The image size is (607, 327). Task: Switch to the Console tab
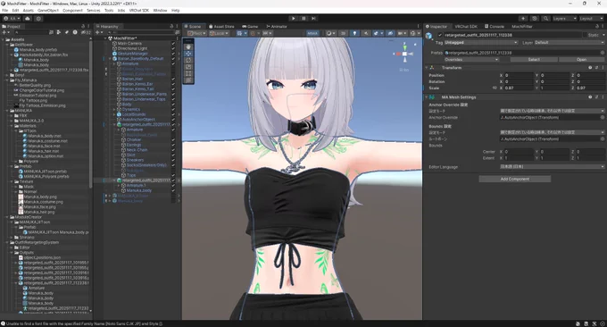coord(494,26)
